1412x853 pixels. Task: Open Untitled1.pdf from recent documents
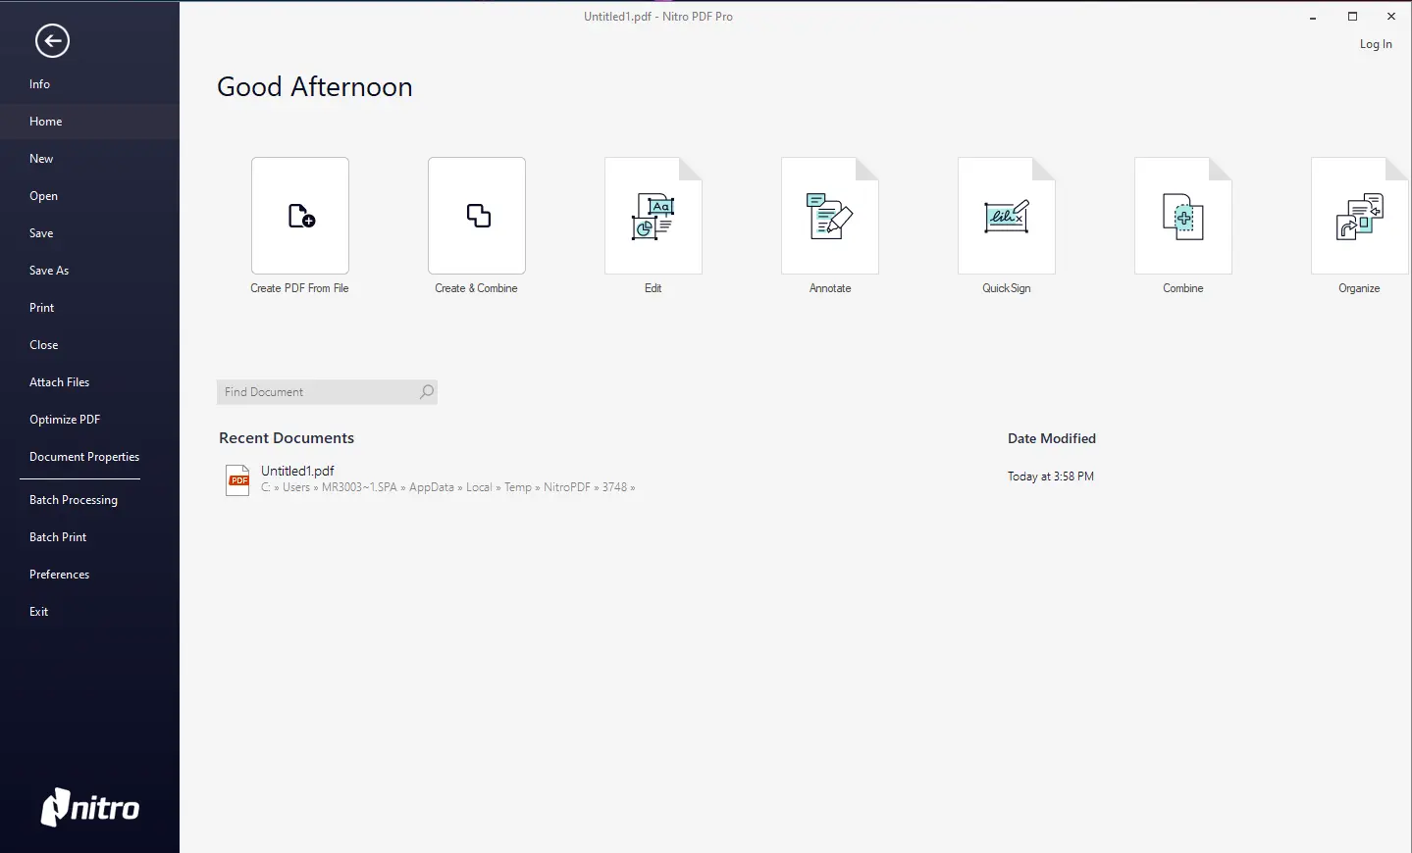coord(297,471)
